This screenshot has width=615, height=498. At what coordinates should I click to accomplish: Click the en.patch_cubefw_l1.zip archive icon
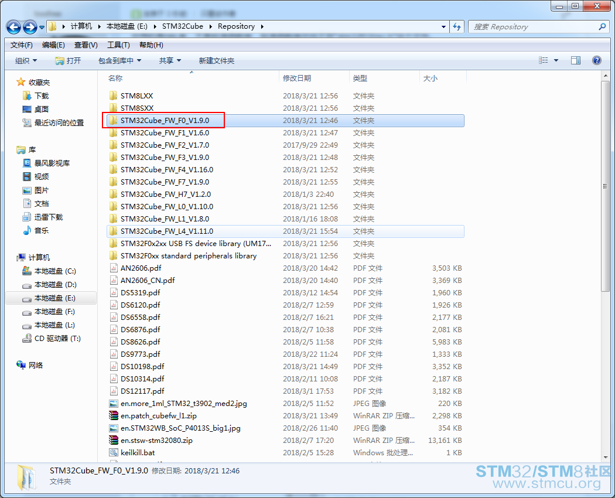click(114, 415)
